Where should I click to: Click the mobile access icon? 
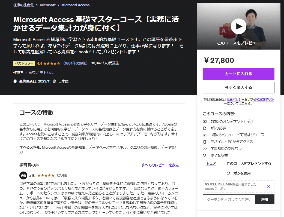205,142
